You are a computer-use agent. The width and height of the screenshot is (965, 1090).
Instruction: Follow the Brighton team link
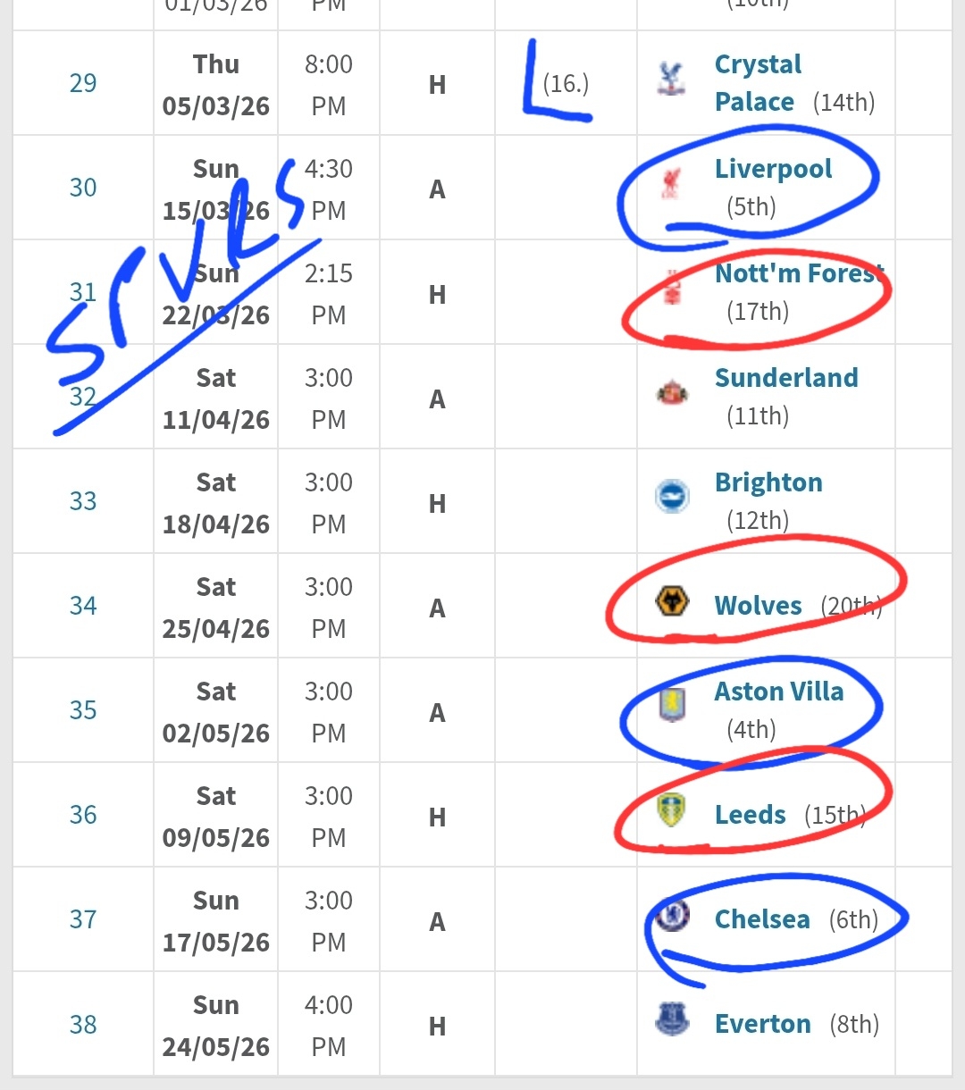768,482
